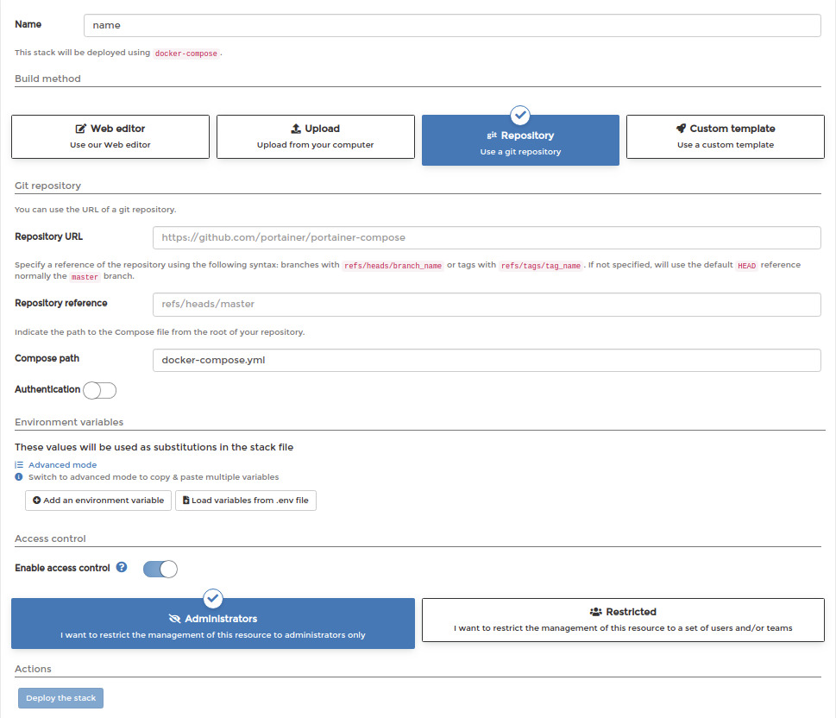Click the help icon next to Enable access control

[x=122, y=567]
